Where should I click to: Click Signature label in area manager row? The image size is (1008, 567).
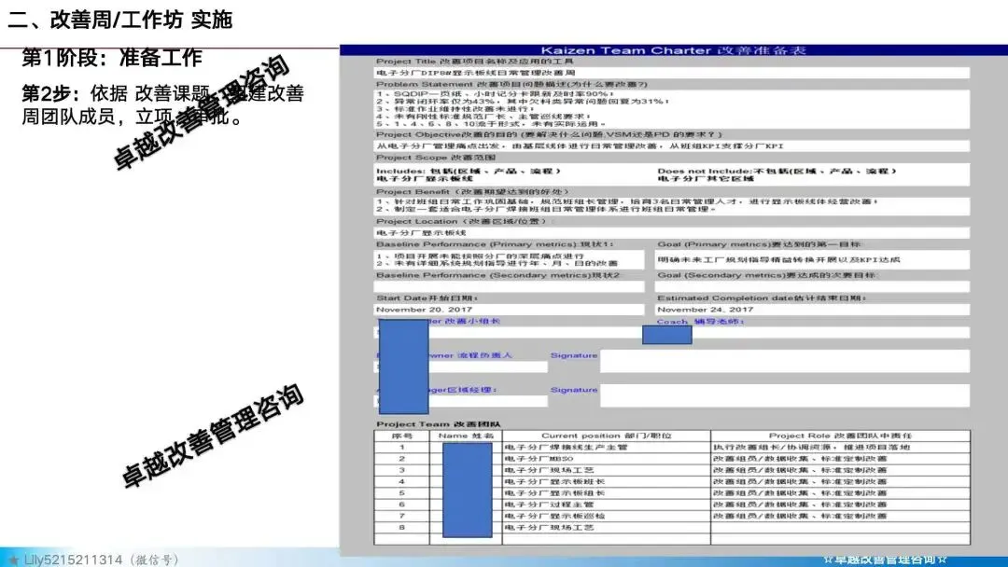tap(574, 391)
